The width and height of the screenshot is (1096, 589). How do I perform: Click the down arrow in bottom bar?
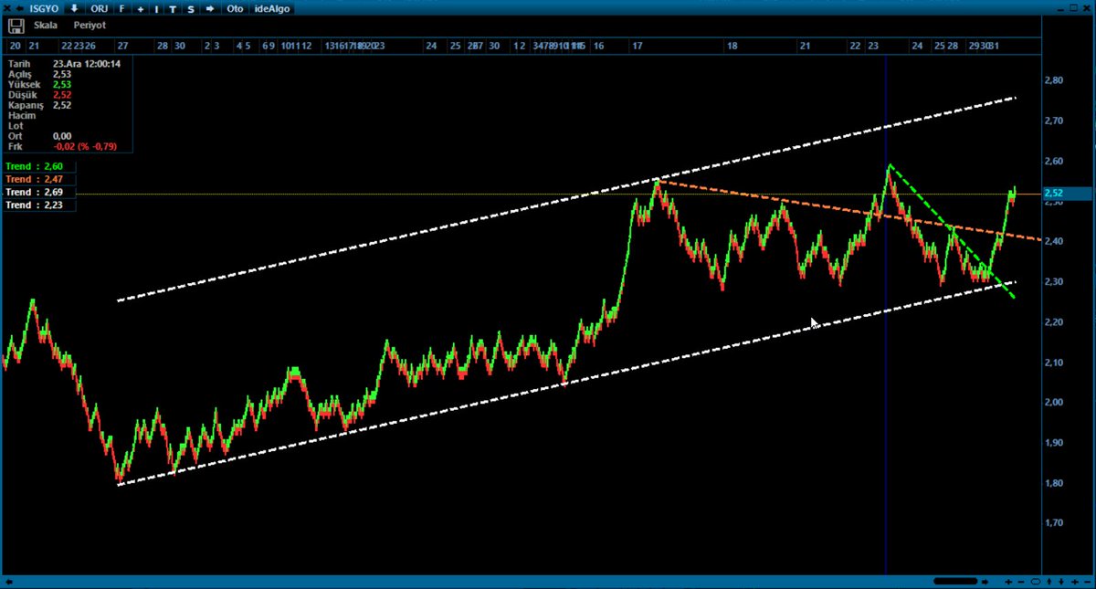click(1060, 581)
